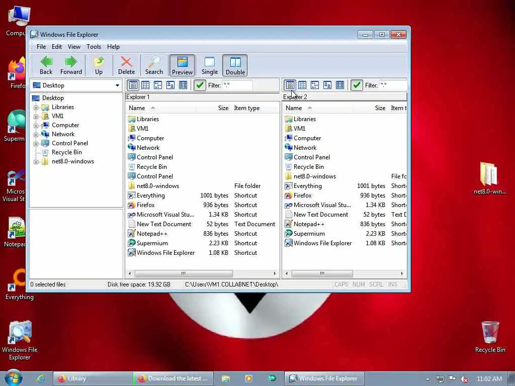Select fourth view-mode icon in Explorer 2 toolbar
Image resolution: width=515 pixels, height=386 pixels.
(327, 85)
